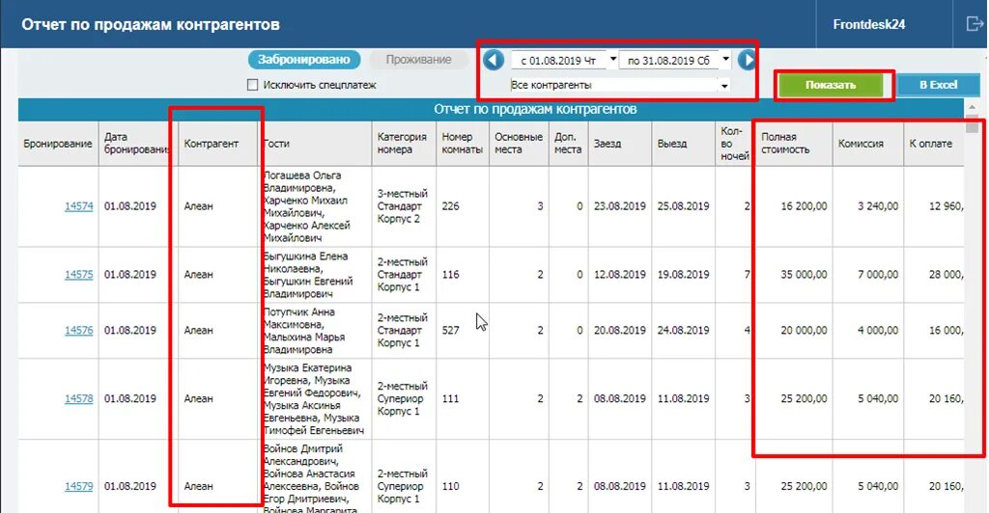989x513 pixels.
Task: Select cost cell 16 200,00
Action: tap(794, 206)
